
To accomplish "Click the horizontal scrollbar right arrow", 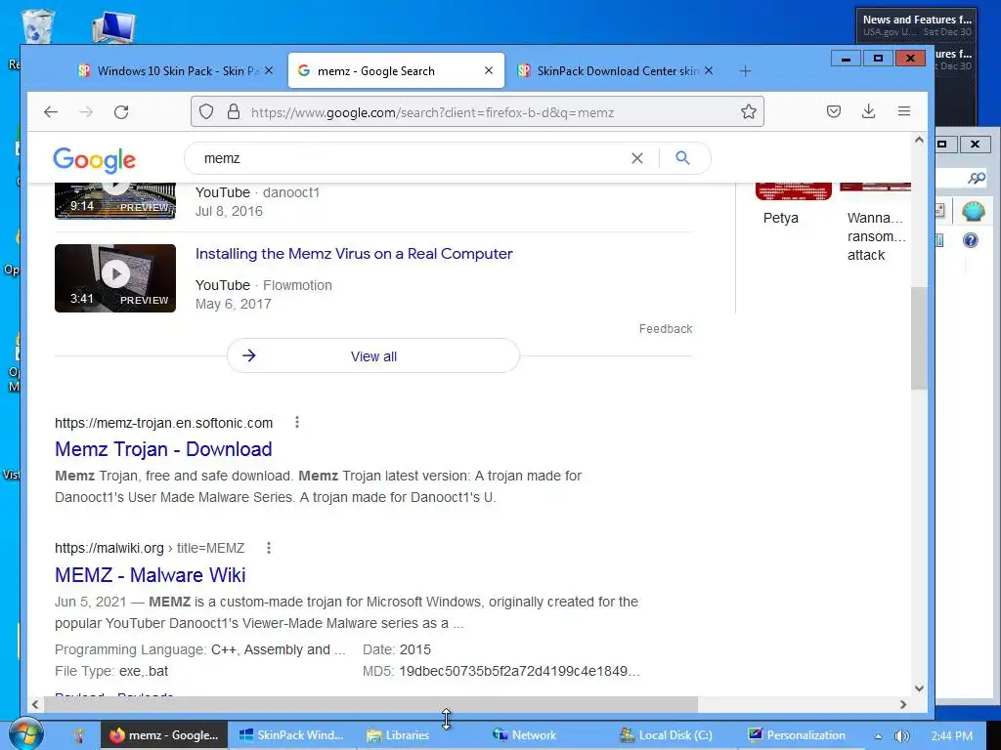I will 903,705.
